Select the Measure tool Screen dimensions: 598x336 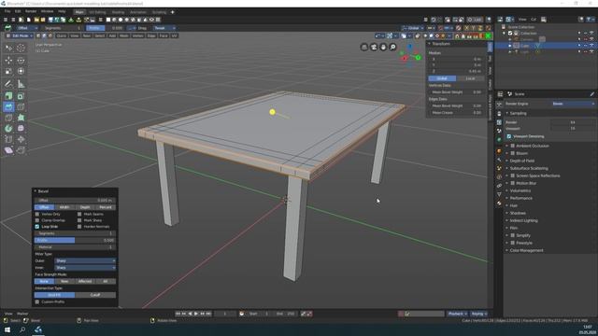21,84
